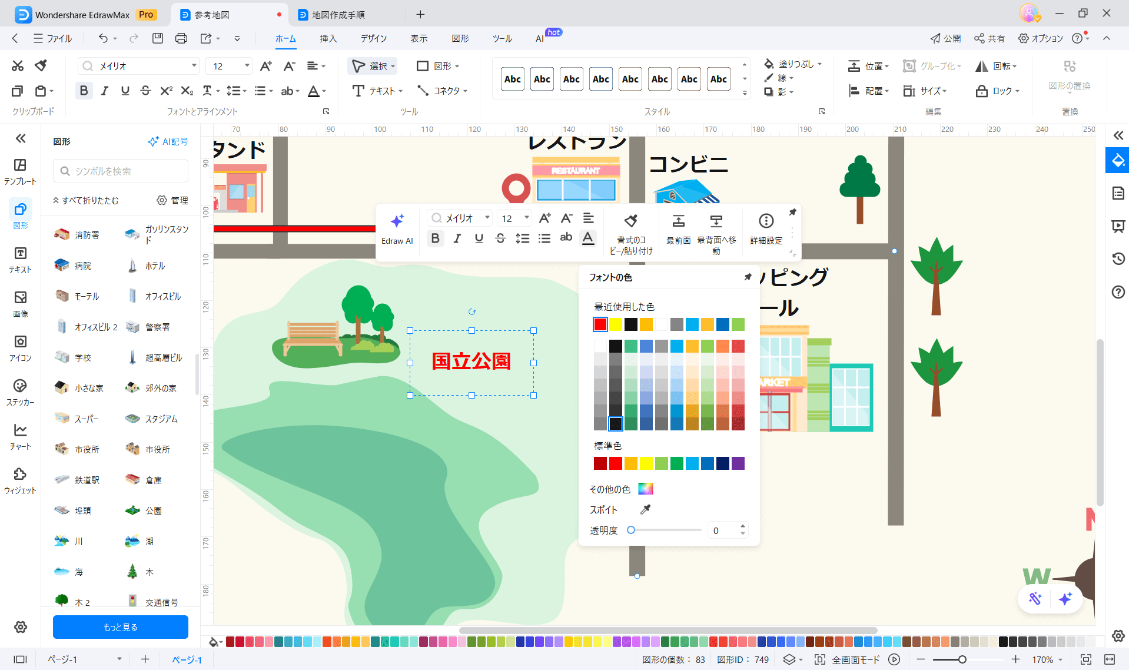Viewport: 1129px width, 670px height.
Task: Open the ステッカー sticker panel
Action: (x=20, y=392)
